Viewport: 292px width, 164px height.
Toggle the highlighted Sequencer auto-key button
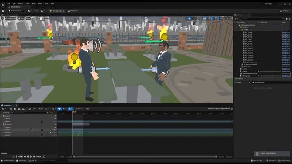tap(59, 109)
